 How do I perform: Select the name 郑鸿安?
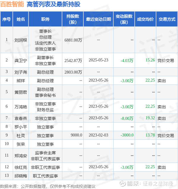click(21, 156)
